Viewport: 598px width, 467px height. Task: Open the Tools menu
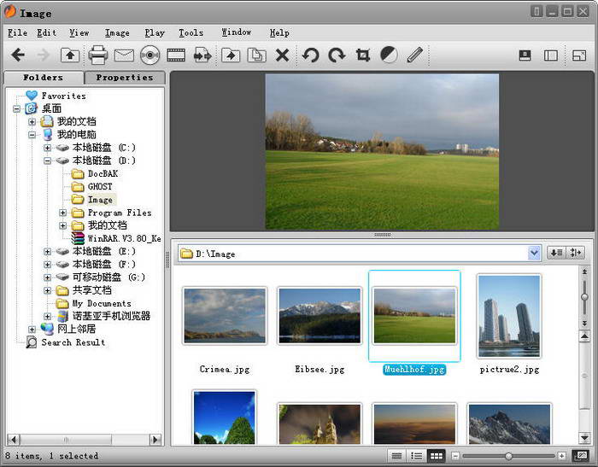pos(191,32)
